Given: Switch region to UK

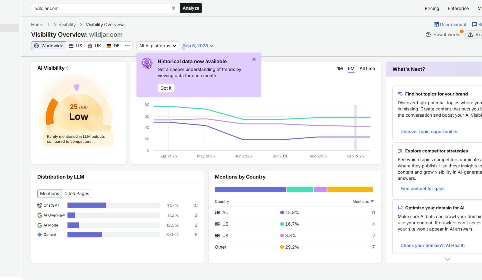Looking at the screenshot, I should 94,46.
